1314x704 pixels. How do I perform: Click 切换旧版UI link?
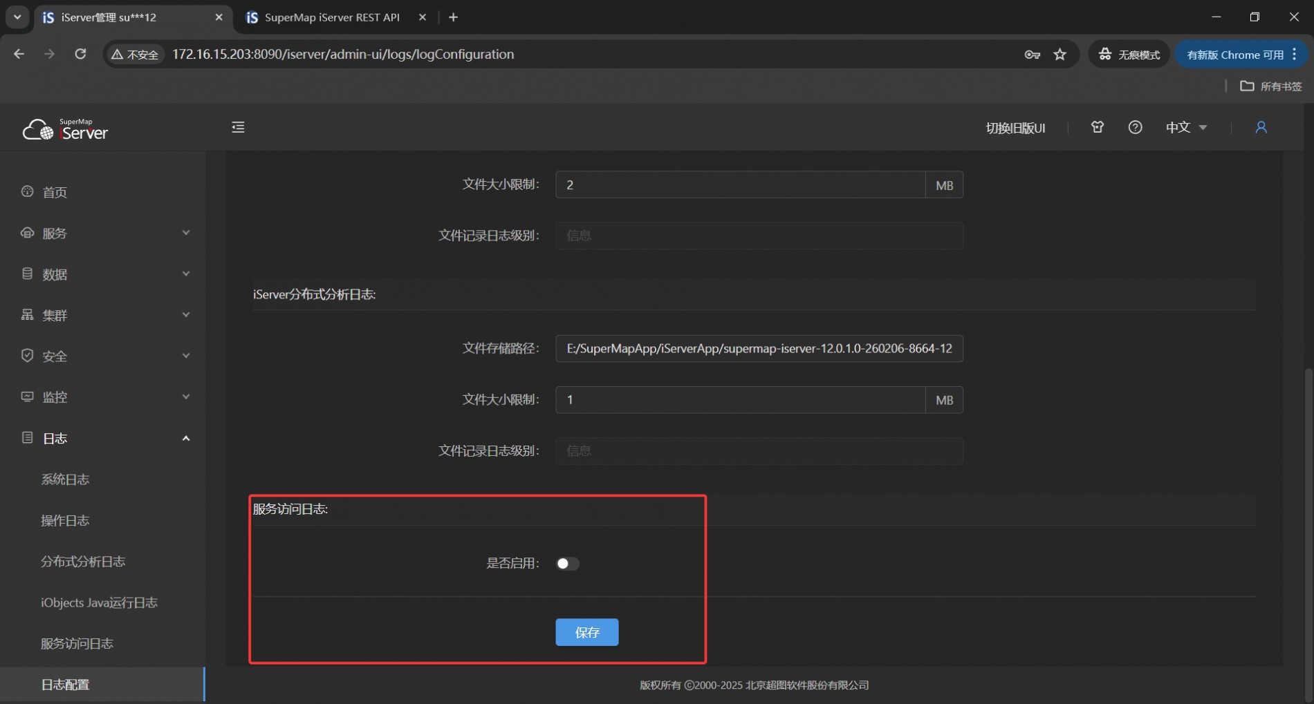click(1015, 128)
